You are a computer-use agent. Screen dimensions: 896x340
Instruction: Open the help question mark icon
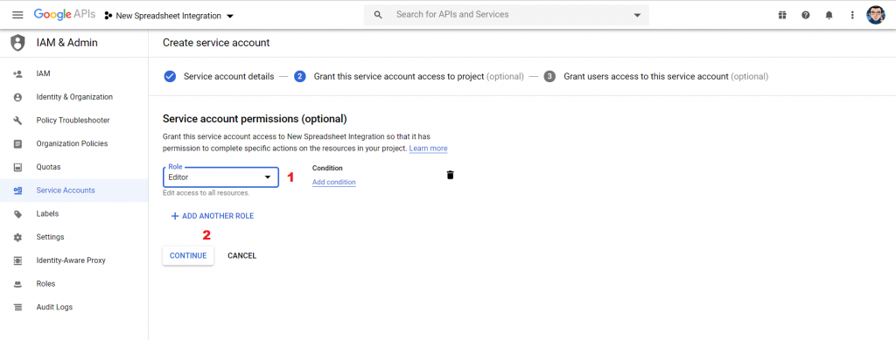point(806,16)
